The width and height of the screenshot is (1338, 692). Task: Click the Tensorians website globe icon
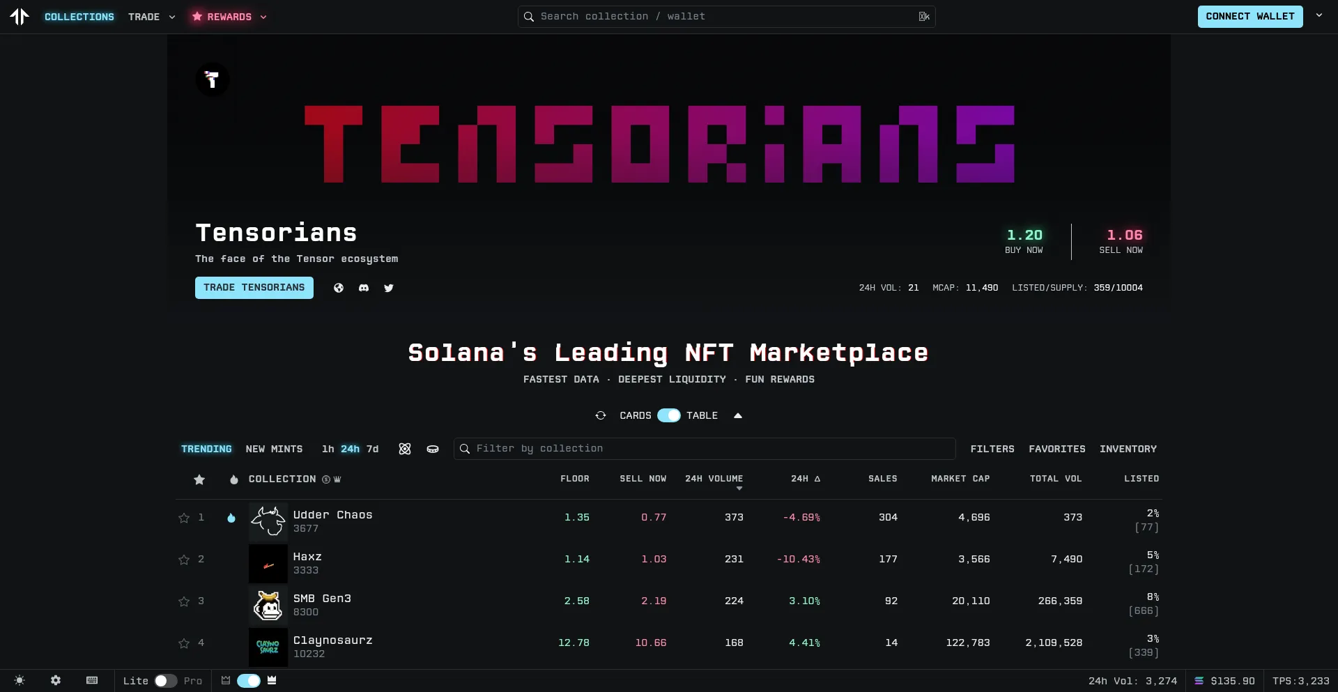point(339,288)
